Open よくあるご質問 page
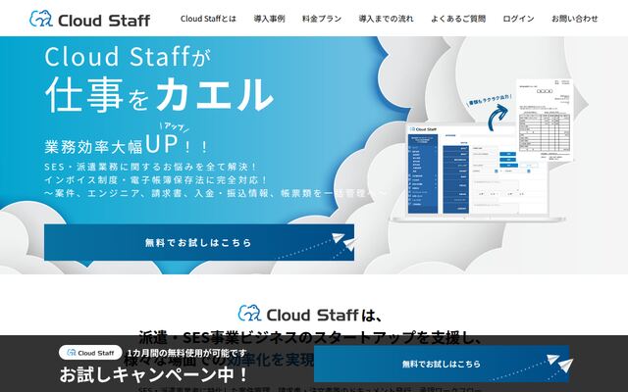The height and width of the screenshot is (392, 628). pyautogui.click(x=458, y=19)
